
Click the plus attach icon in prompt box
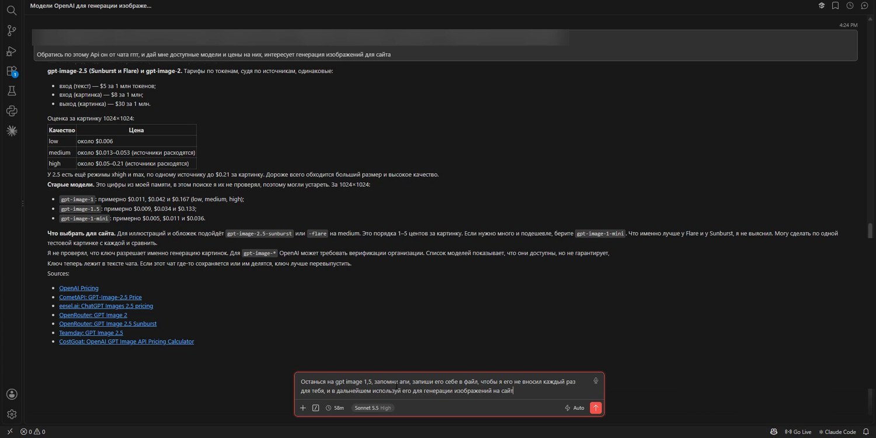coord(303,408)
